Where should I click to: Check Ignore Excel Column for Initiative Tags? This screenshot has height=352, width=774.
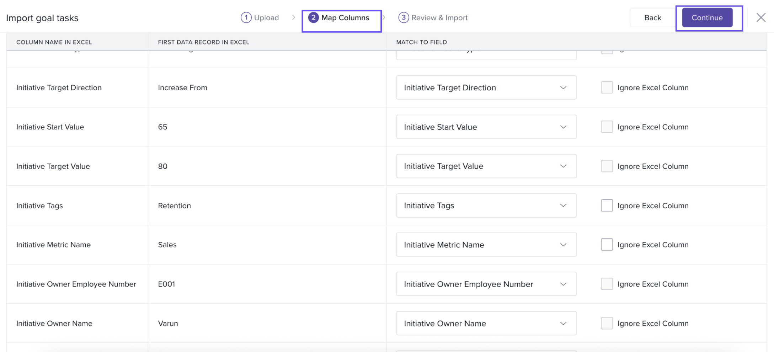point(607,206)
